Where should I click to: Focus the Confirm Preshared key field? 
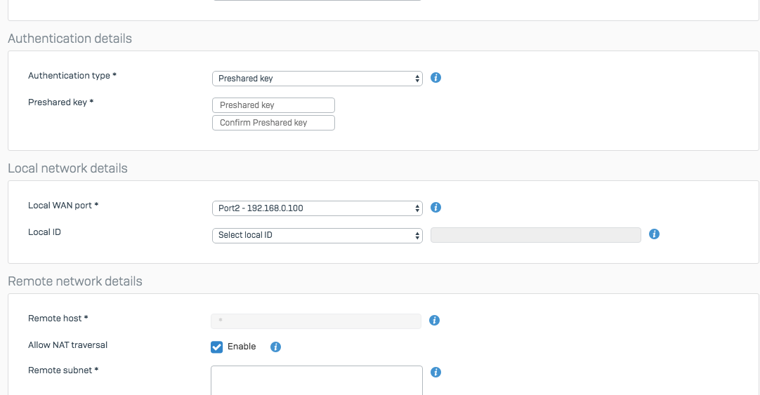coord(273,123)
